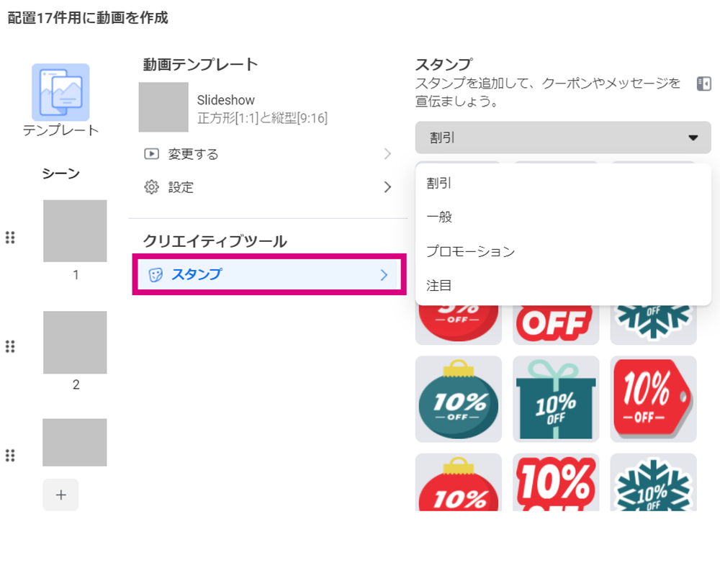Select the red bold OFF stamp
This screenshot has height=563, width=720.
556,324
